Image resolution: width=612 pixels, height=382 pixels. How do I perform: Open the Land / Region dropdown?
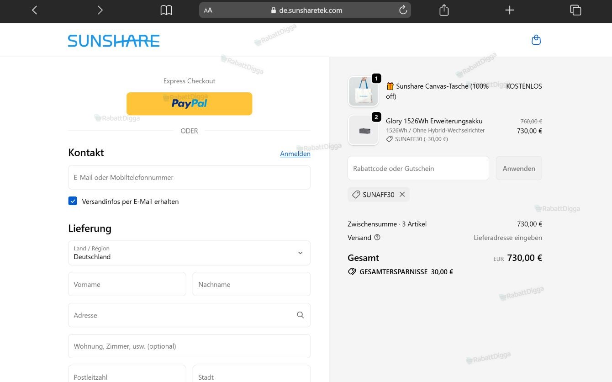(189, 253)
